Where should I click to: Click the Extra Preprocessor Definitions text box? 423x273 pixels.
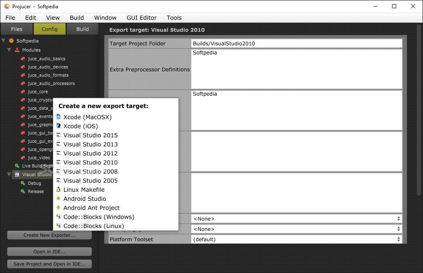[x=297, y=69]
